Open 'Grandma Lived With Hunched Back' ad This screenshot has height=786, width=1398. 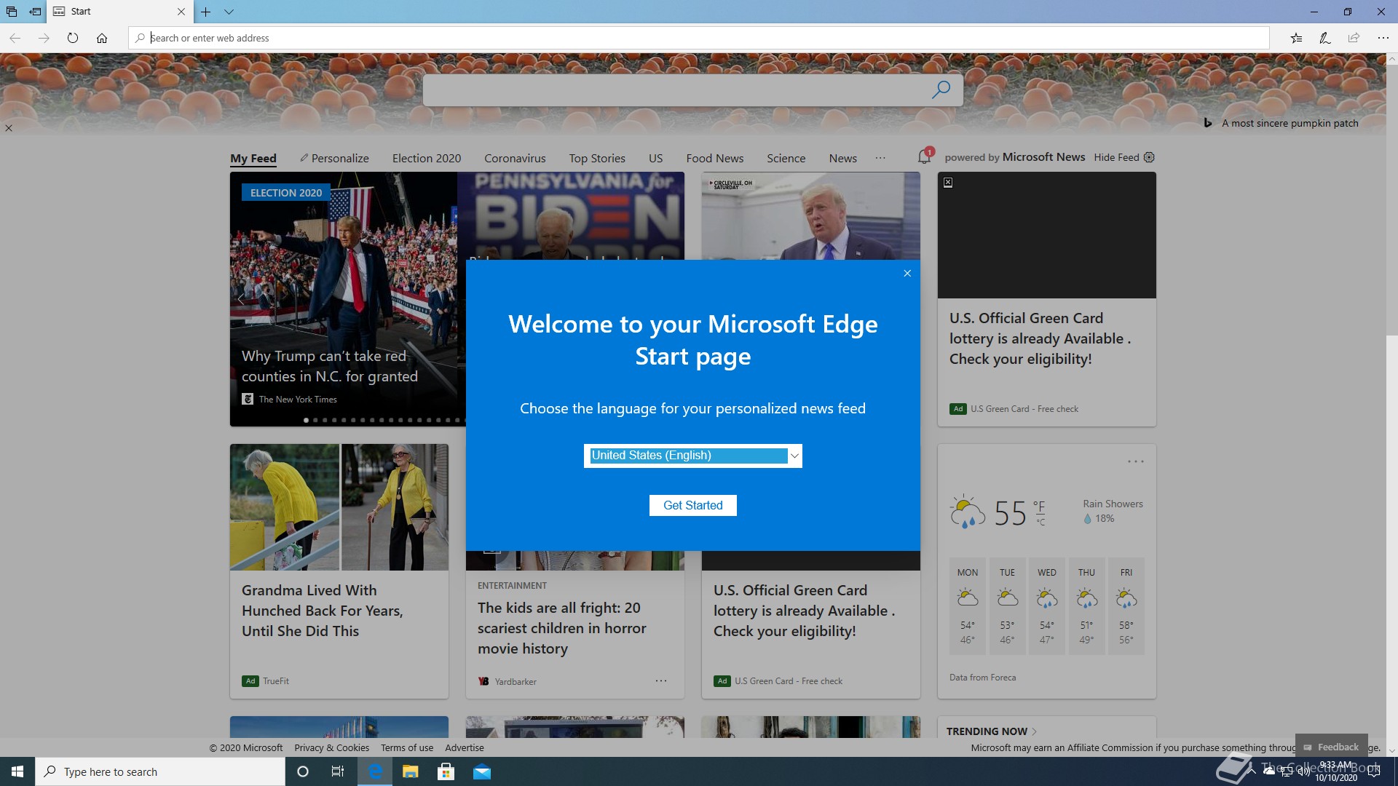pos(322,611)
